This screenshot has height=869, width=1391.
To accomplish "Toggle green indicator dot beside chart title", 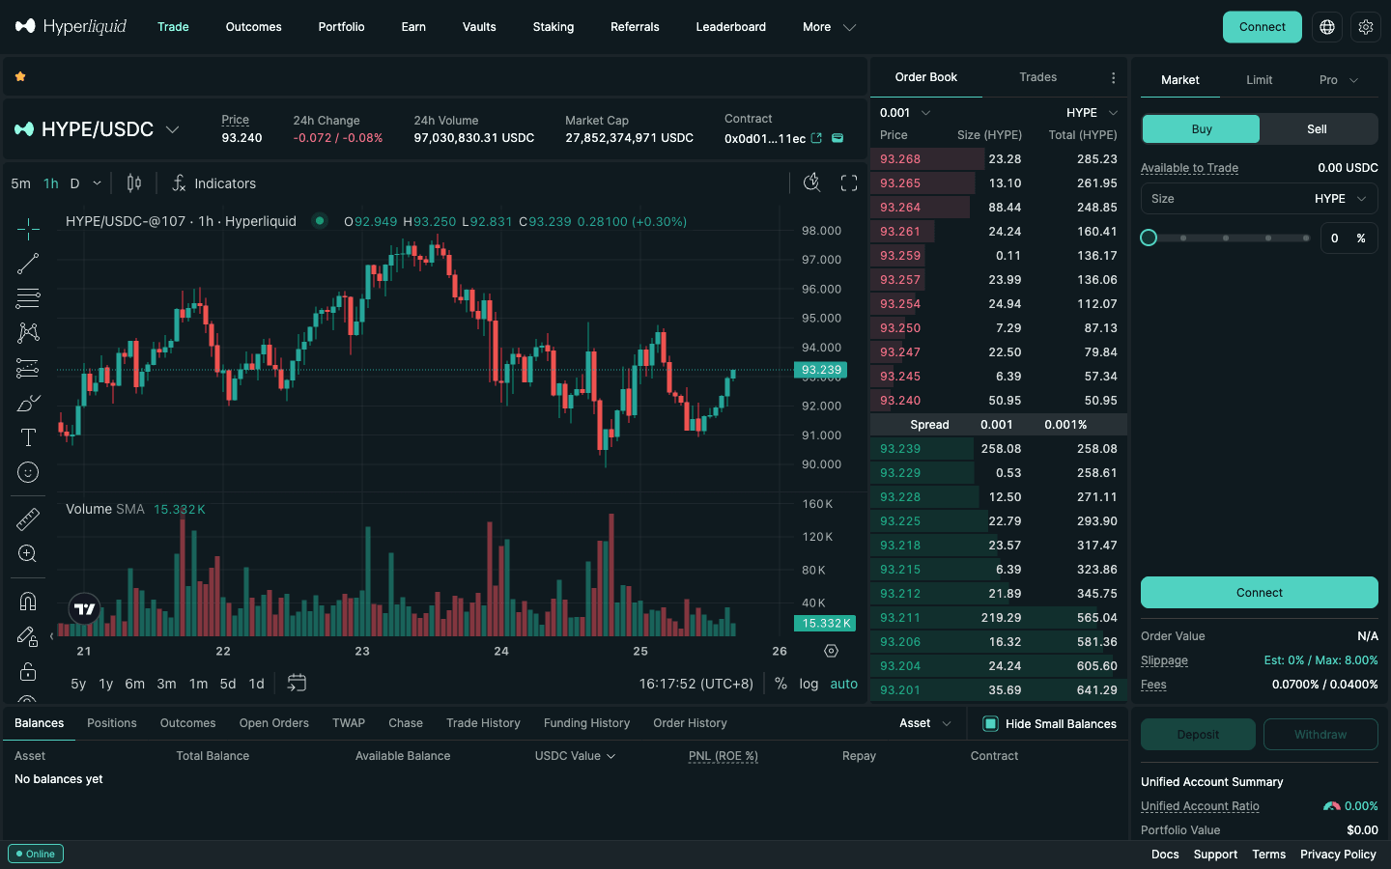I will pos(320,221).
